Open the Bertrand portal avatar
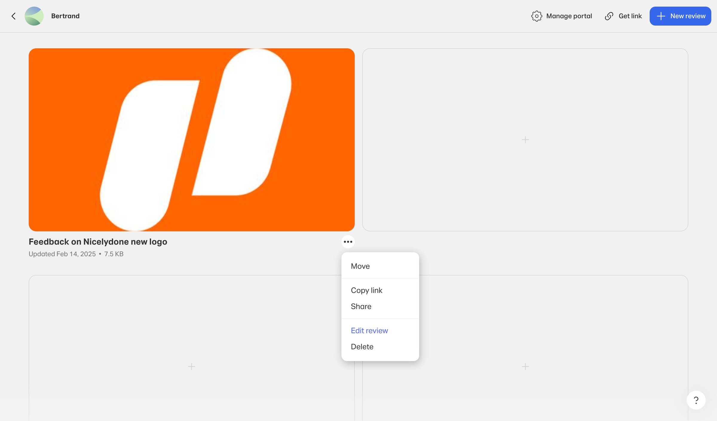 [34, 16]
